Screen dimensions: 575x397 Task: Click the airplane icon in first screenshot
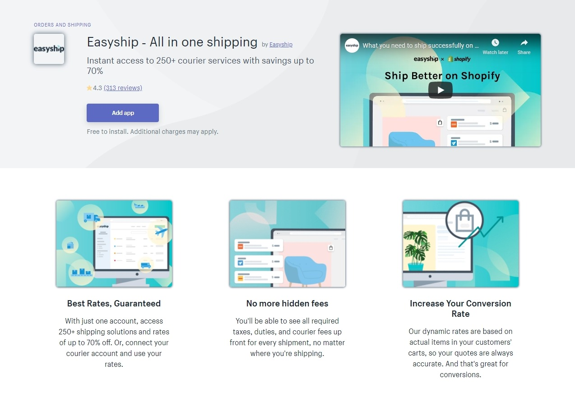coord(160,233)
